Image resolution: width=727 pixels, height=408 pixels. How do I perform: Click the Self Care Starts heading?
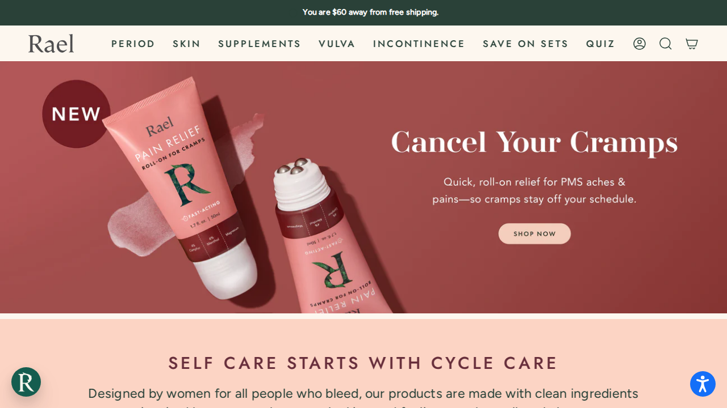pyautogui.click(x=363, y=363)
